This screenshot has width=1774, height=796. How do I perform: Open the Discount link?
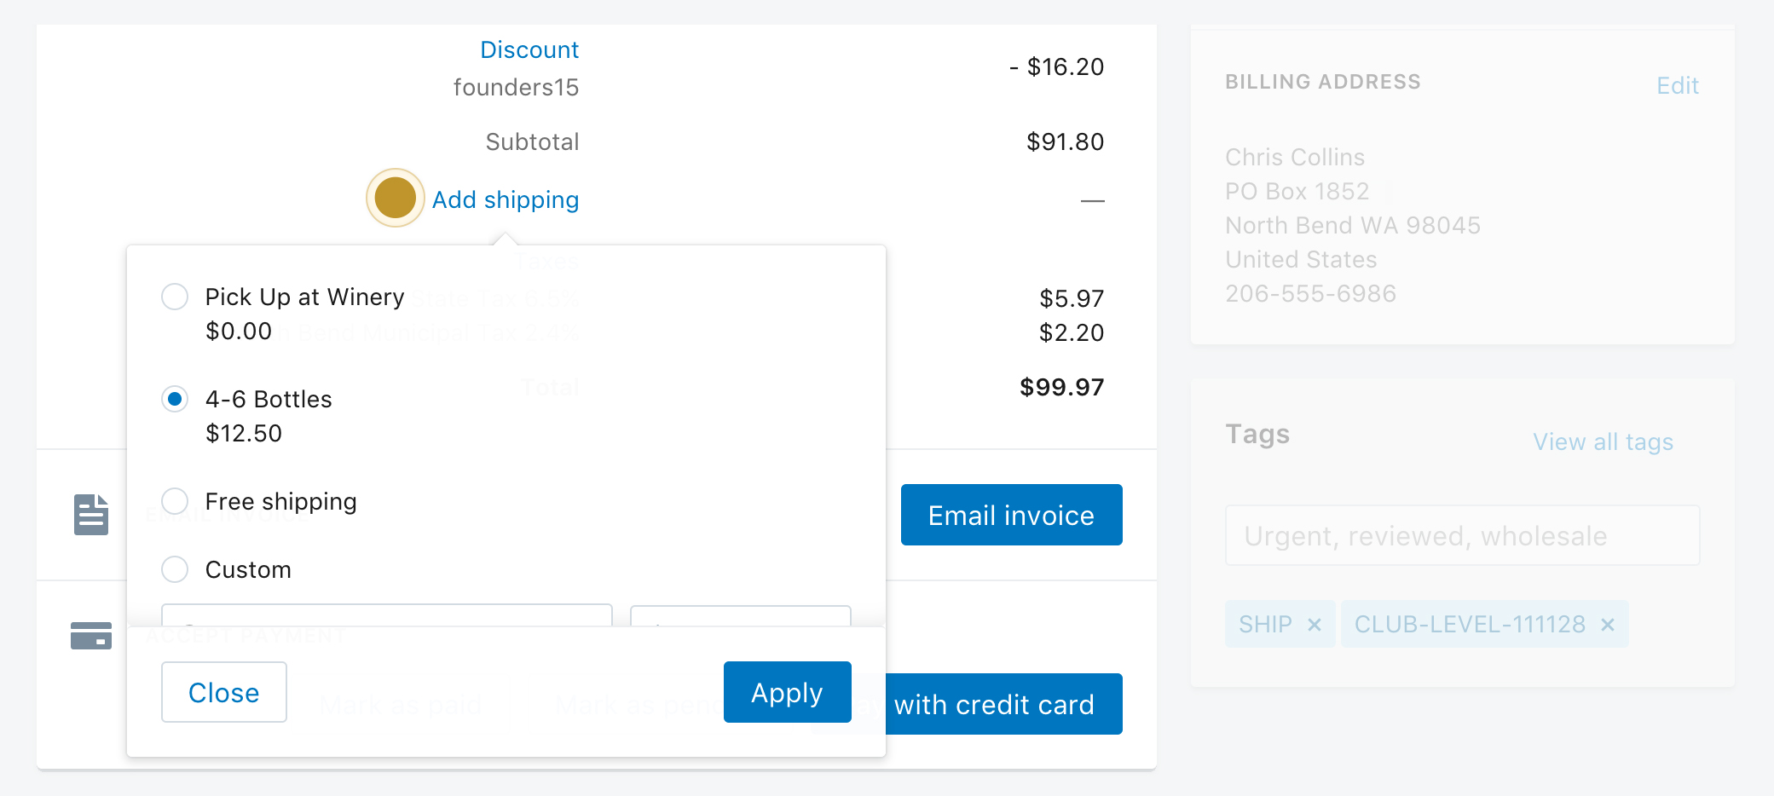[529, 49]
